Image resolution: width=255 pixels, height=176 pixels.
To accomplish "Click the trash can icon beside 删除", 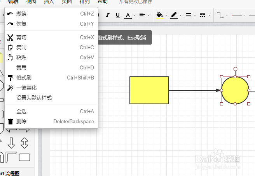I will coord(10,121).
